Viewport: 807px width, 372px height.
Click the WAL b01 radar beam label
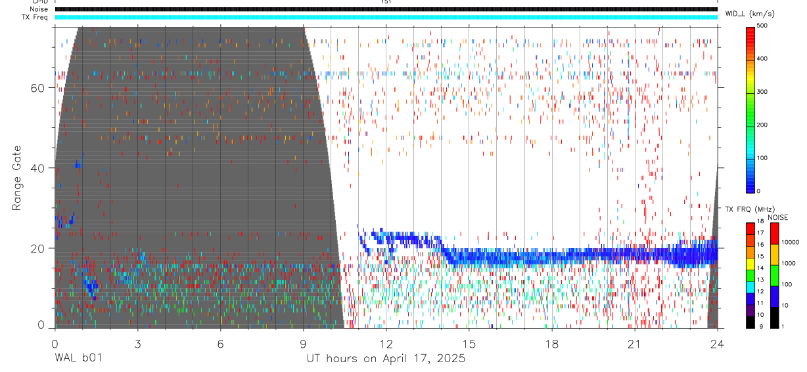coord(78,358)
